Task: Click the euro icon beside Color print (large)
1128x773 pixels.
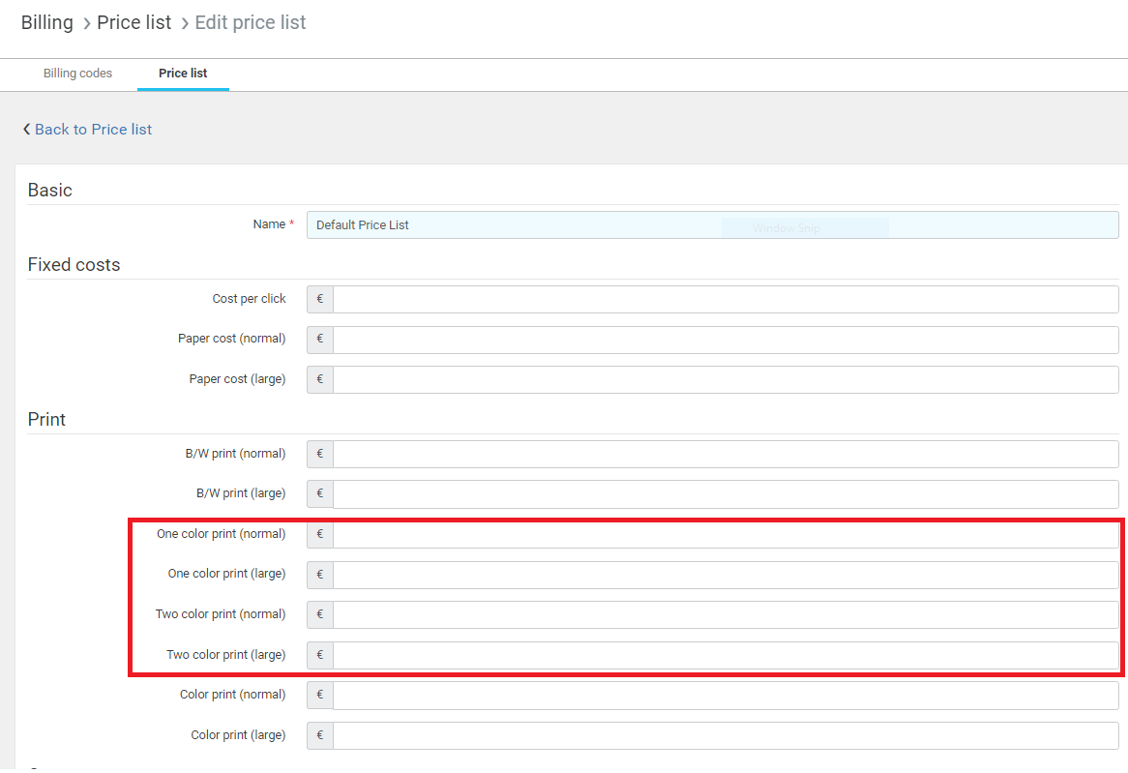Action: tap(320, 735)
